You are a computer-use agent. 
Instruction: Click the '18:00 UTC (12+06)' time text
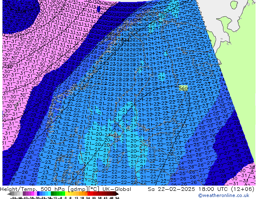226,189
